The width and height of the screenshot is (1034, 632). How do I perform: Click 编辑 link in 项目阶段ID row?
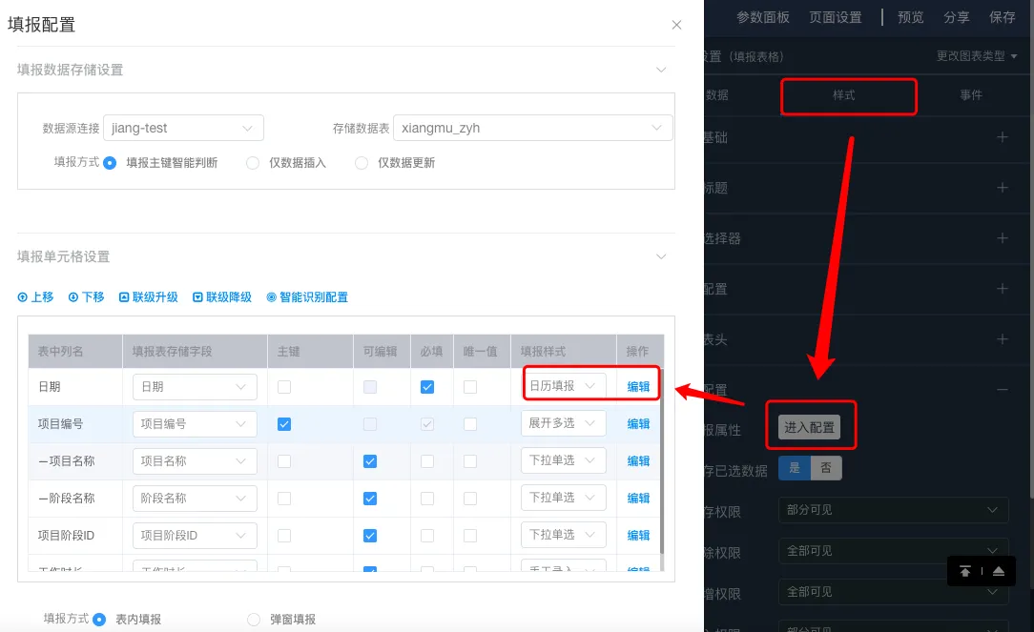point(638,536)
